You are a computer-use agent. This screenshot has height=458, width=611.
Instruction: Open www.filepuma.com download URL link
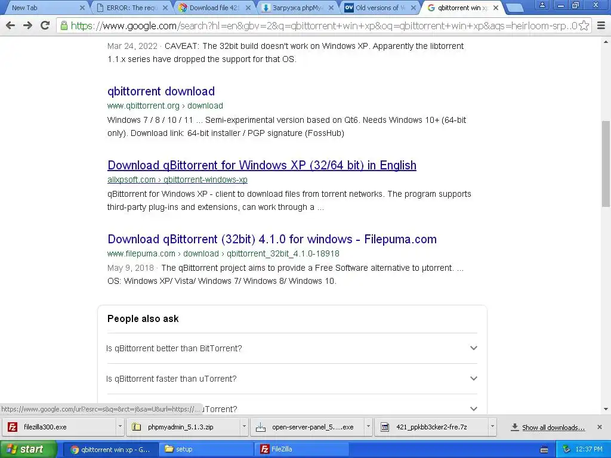223,254
